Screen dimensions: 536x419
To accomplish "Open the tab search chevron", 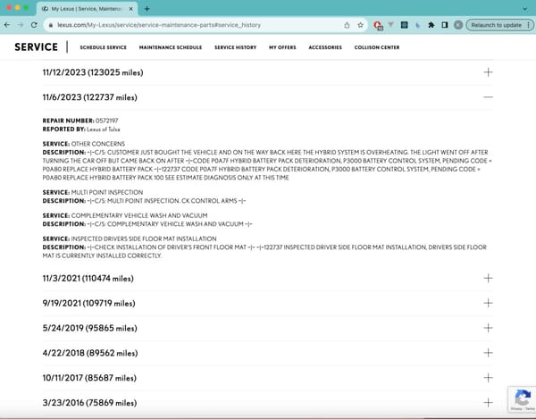I will (524, 9).
